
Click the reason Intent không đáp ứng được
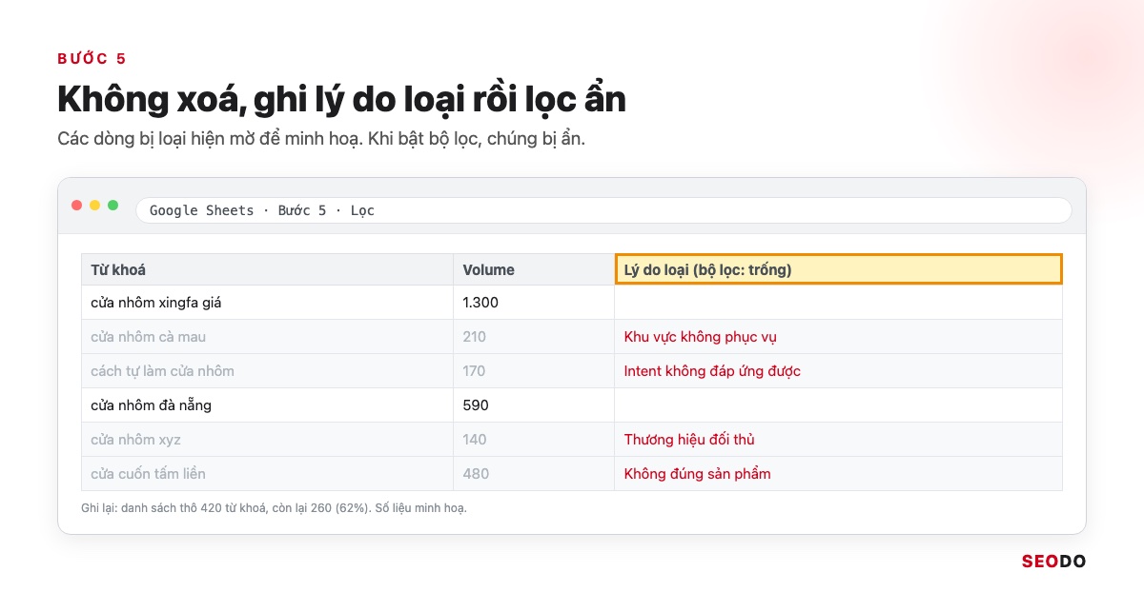point(838,371)
